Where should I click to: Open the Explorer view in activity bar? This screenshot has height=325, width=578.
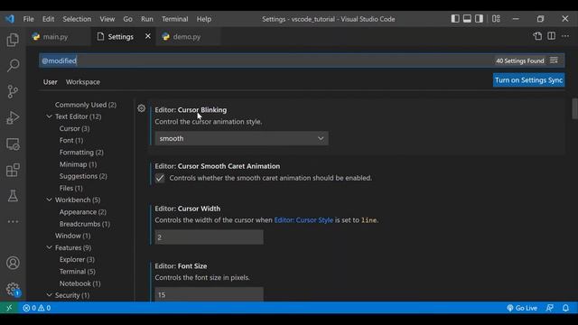pyautogui.click(x=13, y=40)
